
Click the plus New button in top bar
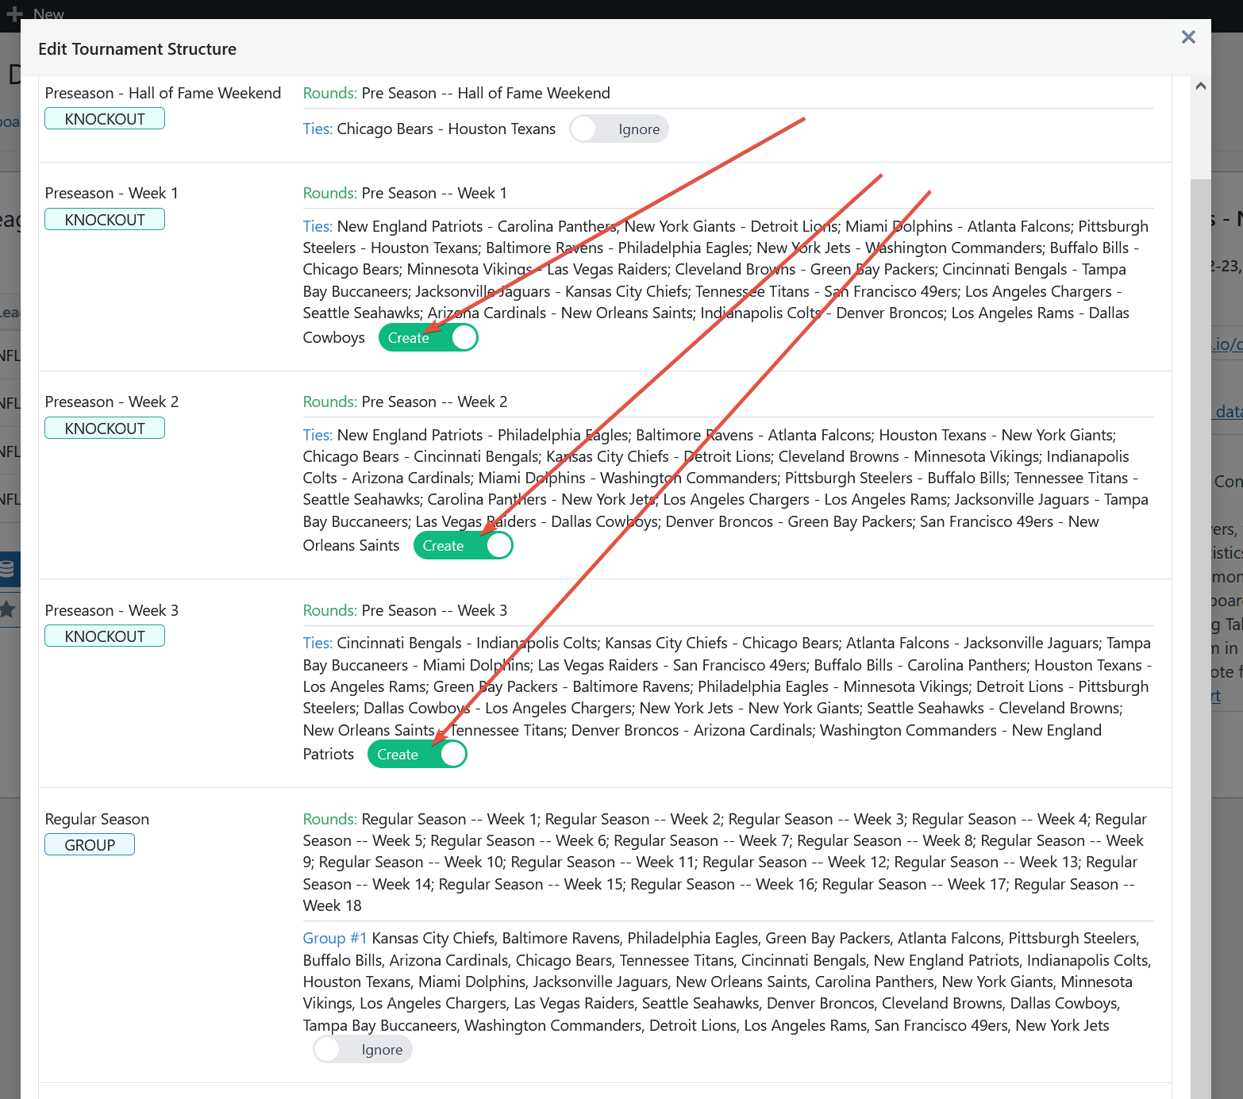tap(36, 13)
